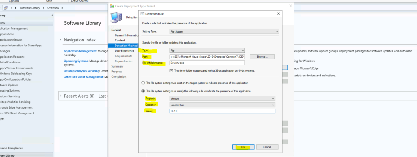Image resolution: width=417 pixels, height=157 pixels.
Task: Click the Path input field
Action: (207, 57)
